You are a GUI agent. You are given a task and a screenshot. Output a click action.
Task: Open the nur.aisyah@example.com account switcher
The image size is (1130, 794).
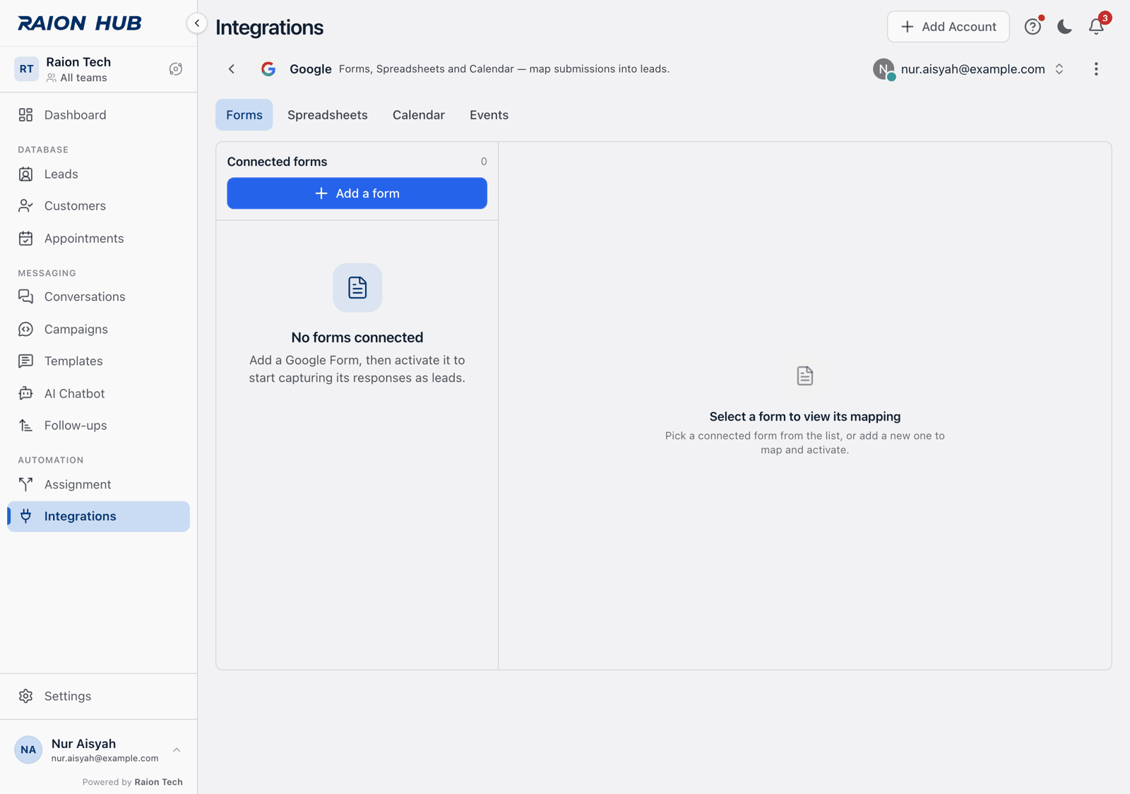click(969, 69)
